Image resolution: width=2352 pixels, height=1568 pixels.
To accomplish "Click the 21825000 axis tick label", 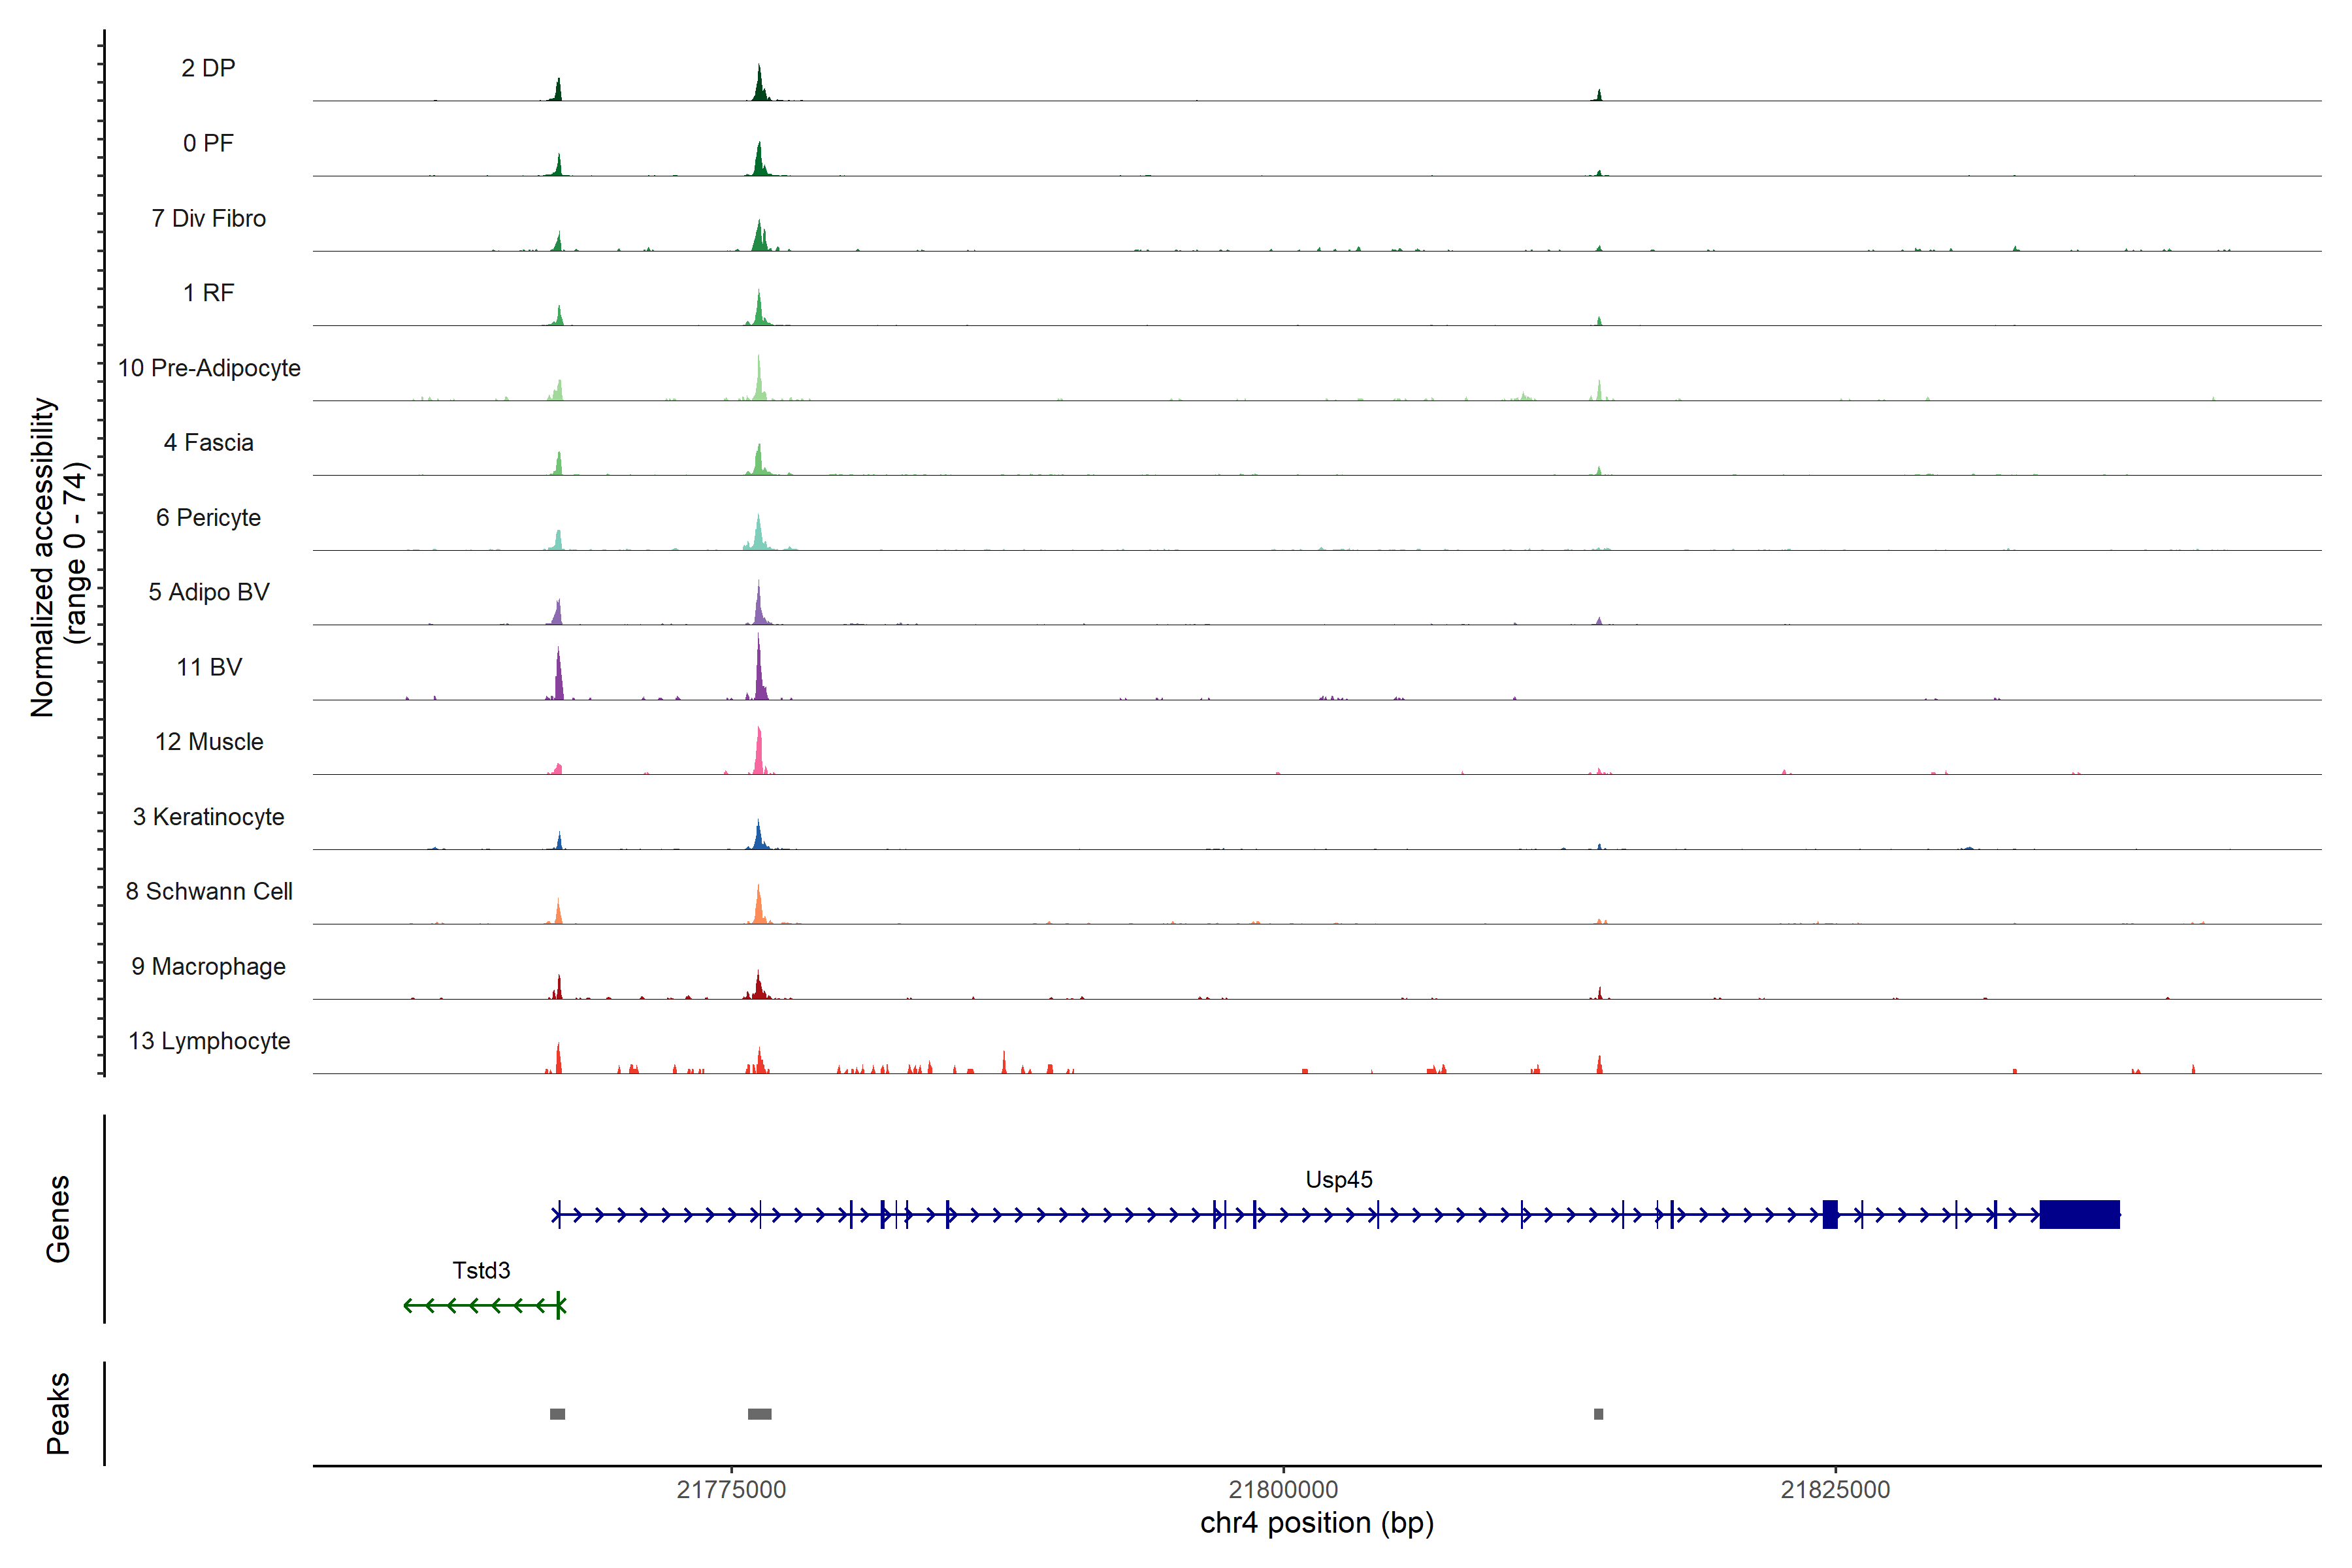I will tap(1835, 1489).
